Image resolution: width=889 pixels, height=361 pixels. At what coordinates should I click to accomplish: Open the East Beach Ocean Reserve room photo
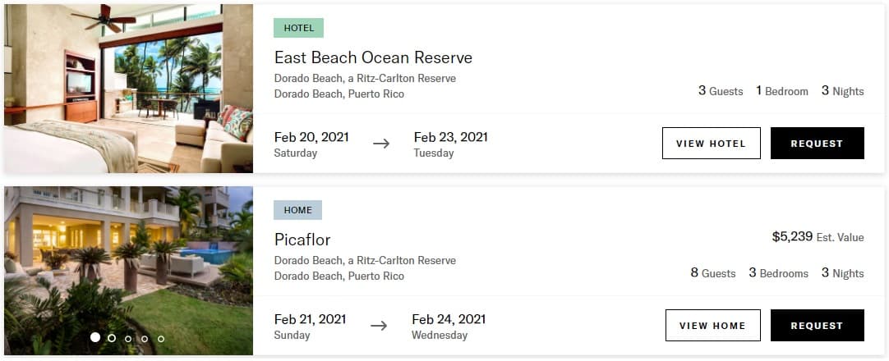(128, 89)
